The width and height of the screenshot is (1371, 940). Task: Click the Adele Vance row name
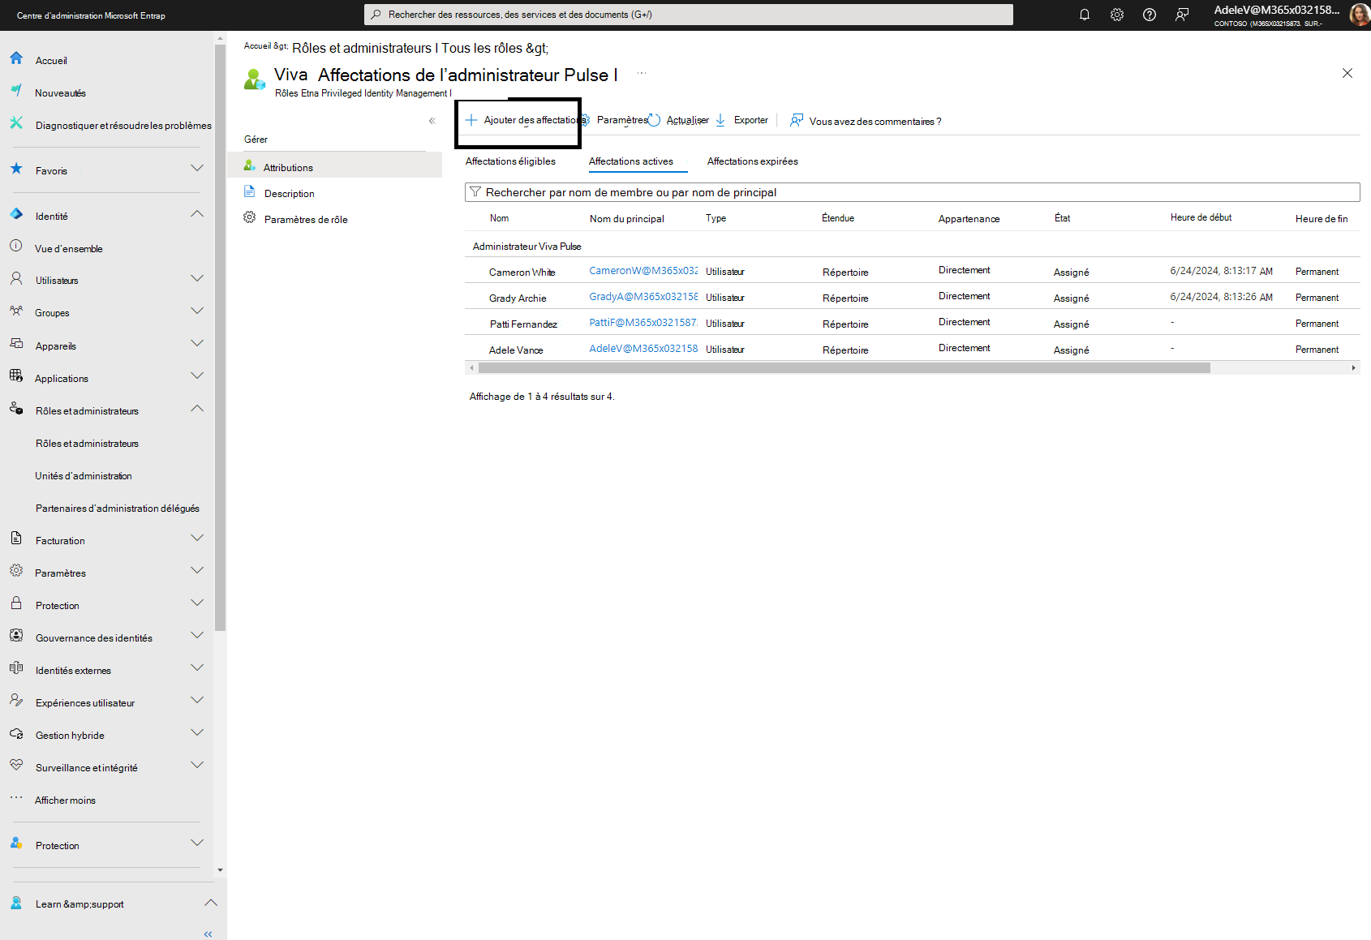516,350
